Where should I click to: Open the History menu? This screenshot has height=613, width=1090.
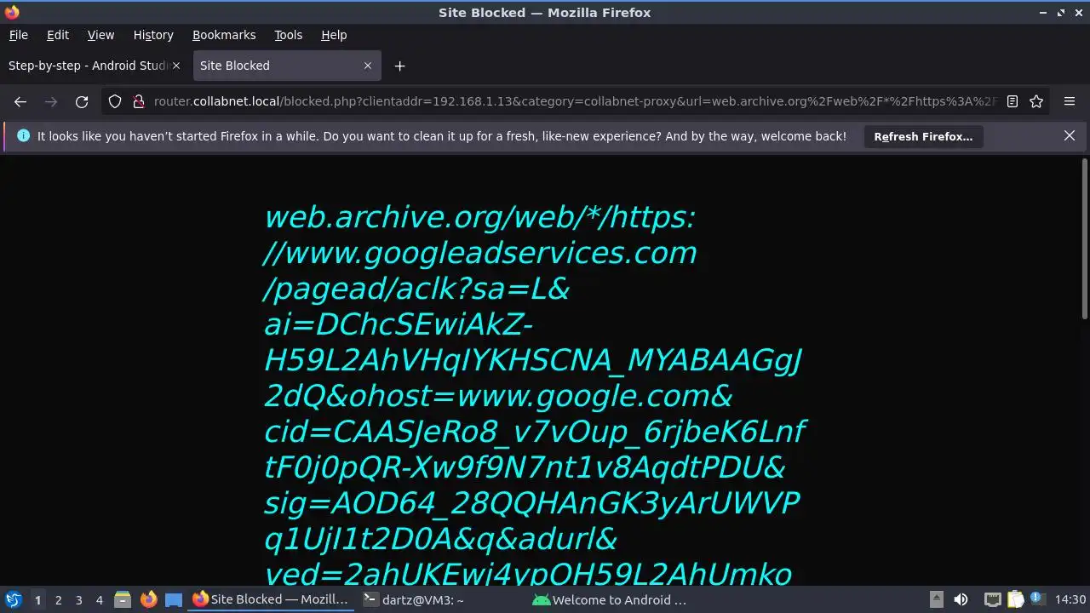(153, 35)
